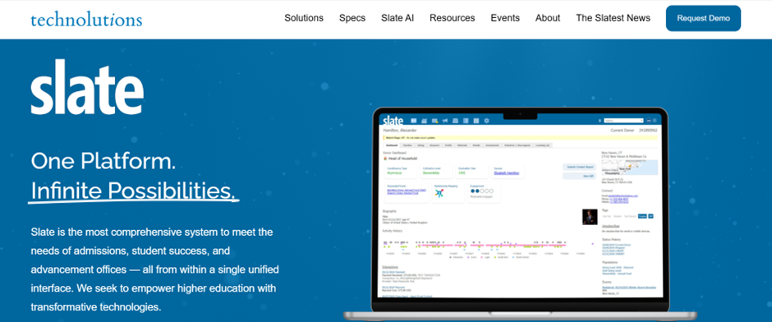Click the paragraph starting 'Slate is the most comprehensive'

[x=154, y=269]
